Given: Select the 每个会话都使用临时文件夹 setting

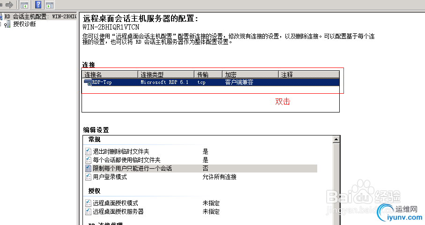Looking at the screenshot, I should coord(127,160).
